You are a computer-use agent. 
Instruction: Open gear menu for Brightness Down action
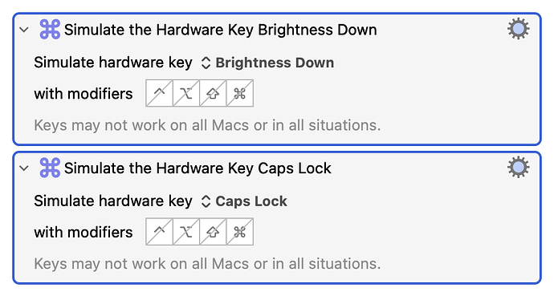[x=519, y=29]
